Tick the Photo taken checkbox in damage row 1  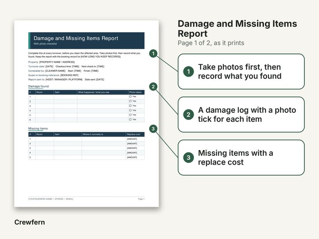pos(130,96)
